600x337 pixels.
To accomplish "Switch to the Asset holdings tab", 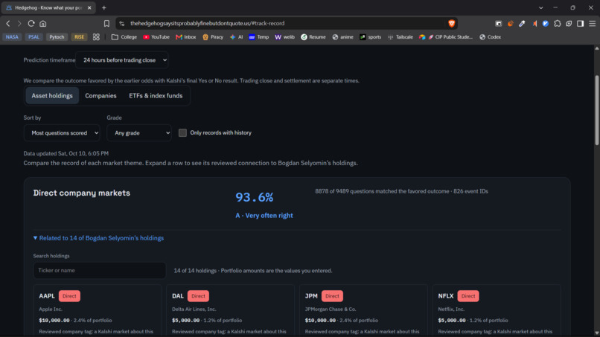I will point(52,96).
